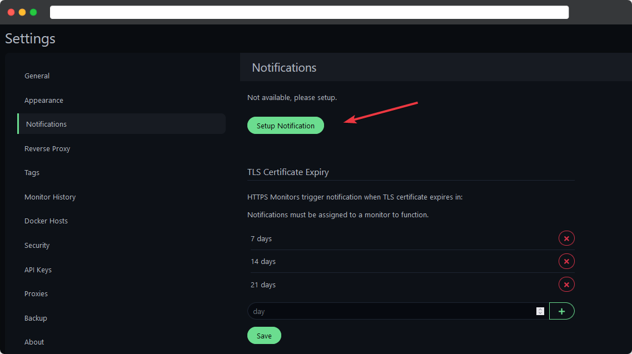The image size is (632, 354).
Task: Open the Reverse Proxy settings
Action: click(x=47, y=148)
